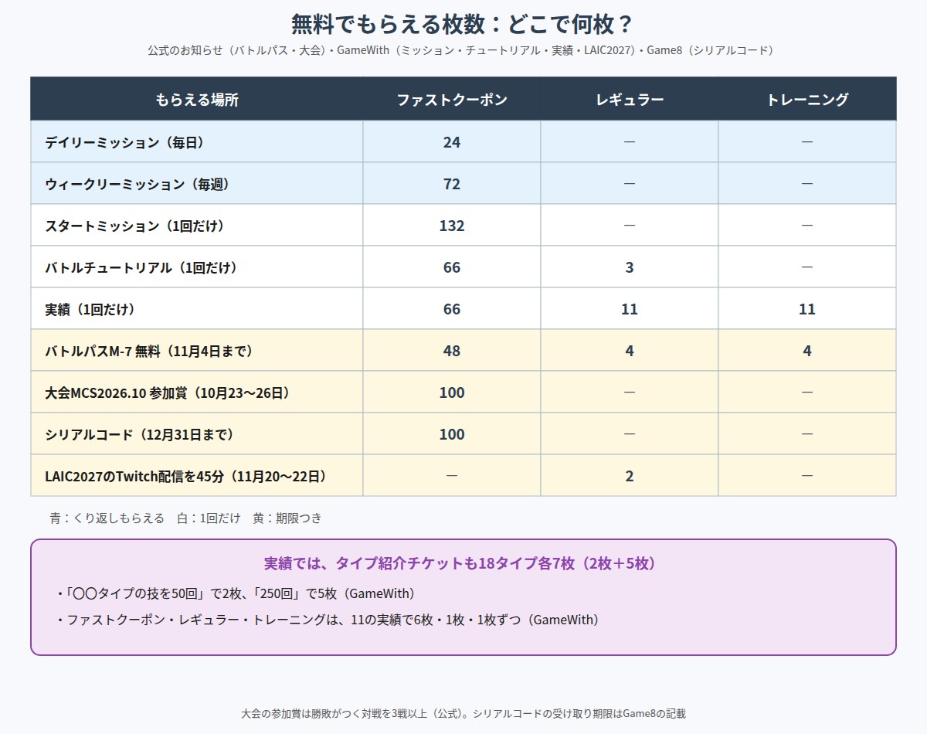The width and height of the screenshot is (927, 734).
Task: Click レギュラー value 2 in the LAIC2027 row
Action: coord(630,476)
